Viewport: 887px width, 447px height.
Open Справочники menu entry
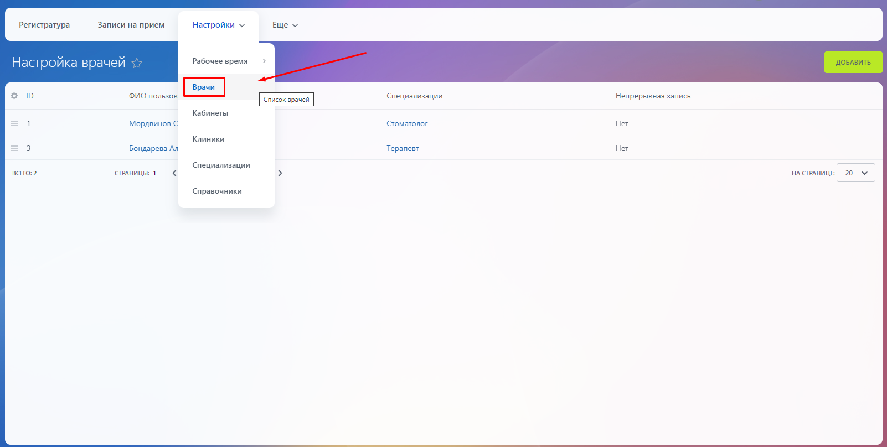pos(217,191)
